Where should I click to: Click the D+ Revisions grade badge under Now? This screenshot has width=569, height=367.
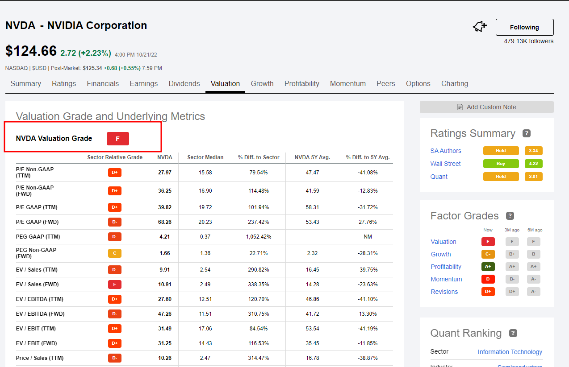pyautogui.click(x=488, y=292)
